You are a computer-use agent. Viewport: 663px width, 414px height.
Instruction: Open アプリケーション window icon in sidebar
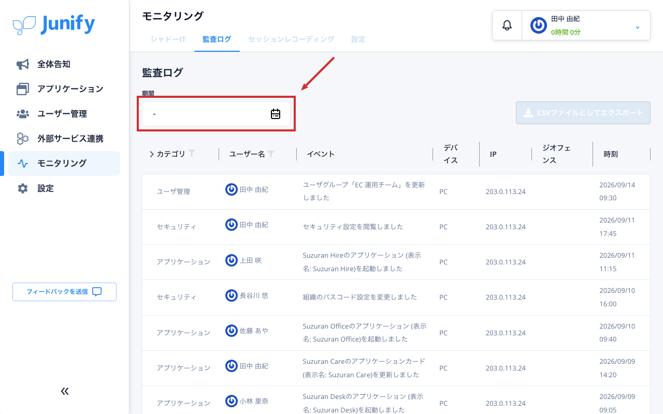pos(23,89)
